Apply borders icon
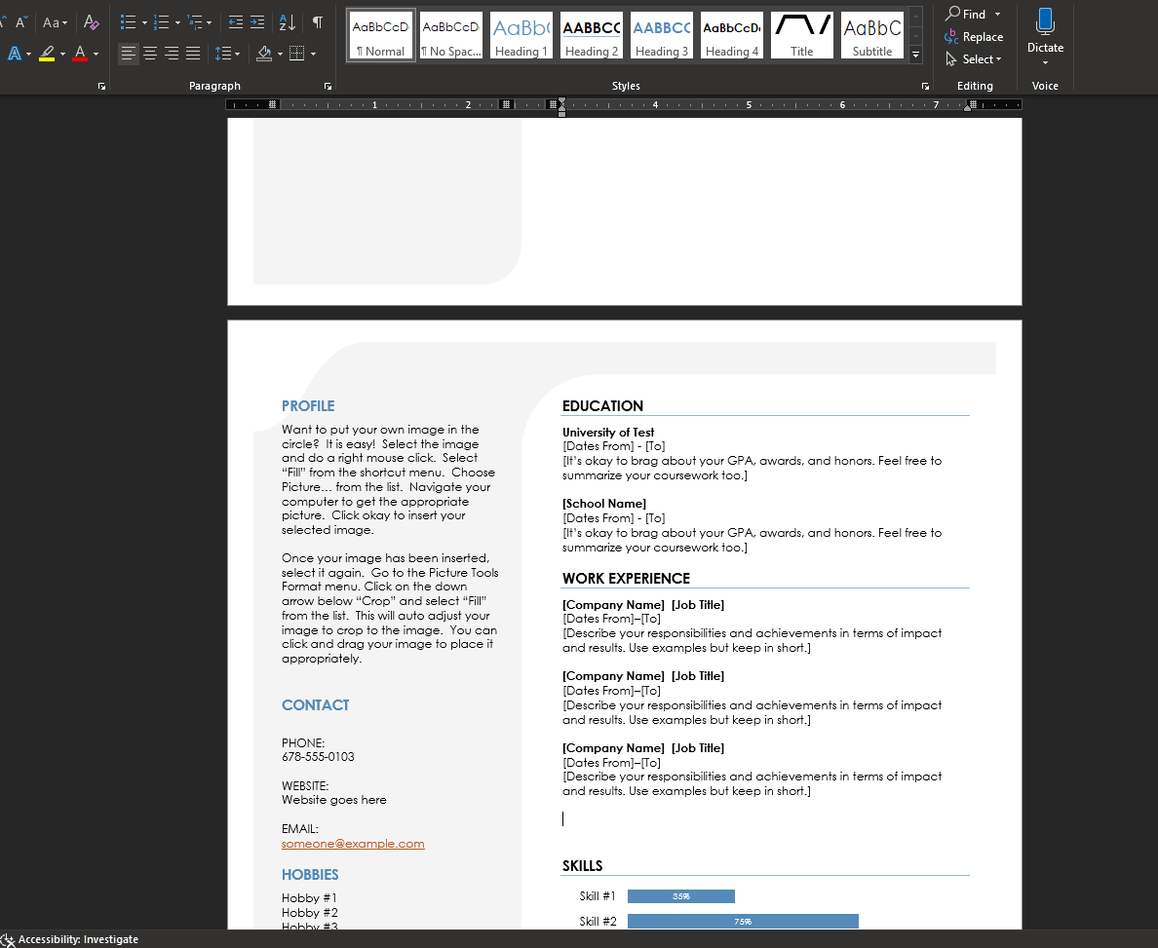The height and width of the screenshot is (948, 1158). 297,54
